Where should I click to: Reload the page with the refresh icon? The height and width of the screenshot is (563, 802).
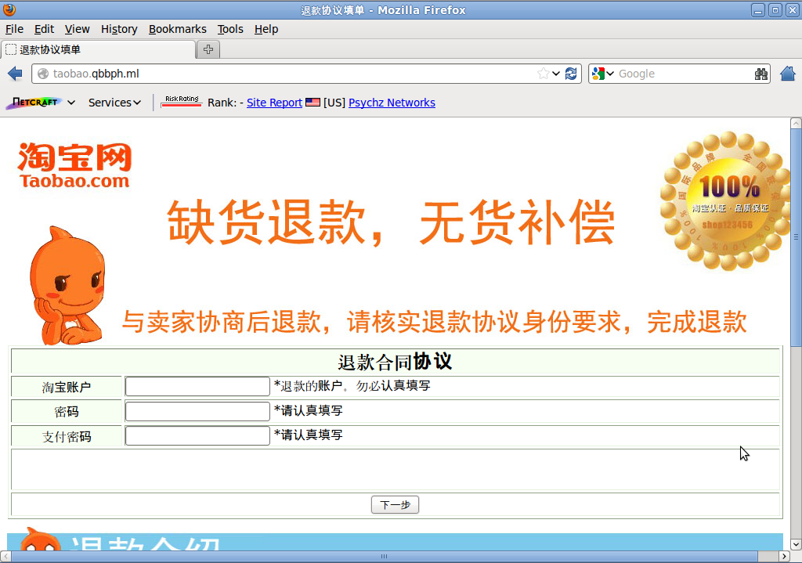click(x=571, y=74)
